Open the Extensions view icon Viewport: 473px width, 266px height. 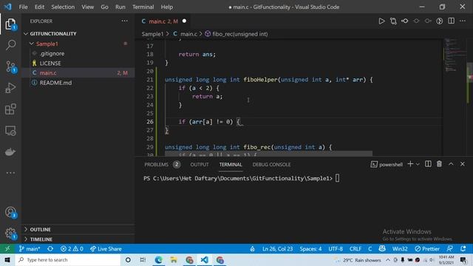10,109
